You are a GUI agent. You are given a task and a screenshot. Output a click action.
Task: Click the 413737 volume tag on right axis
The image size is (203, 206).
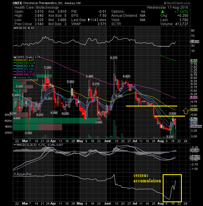tap(196, 126)
